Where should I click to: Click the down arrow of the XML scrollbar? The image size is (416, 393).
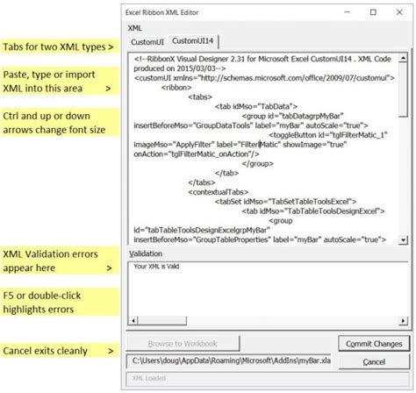tap(403, 240)
